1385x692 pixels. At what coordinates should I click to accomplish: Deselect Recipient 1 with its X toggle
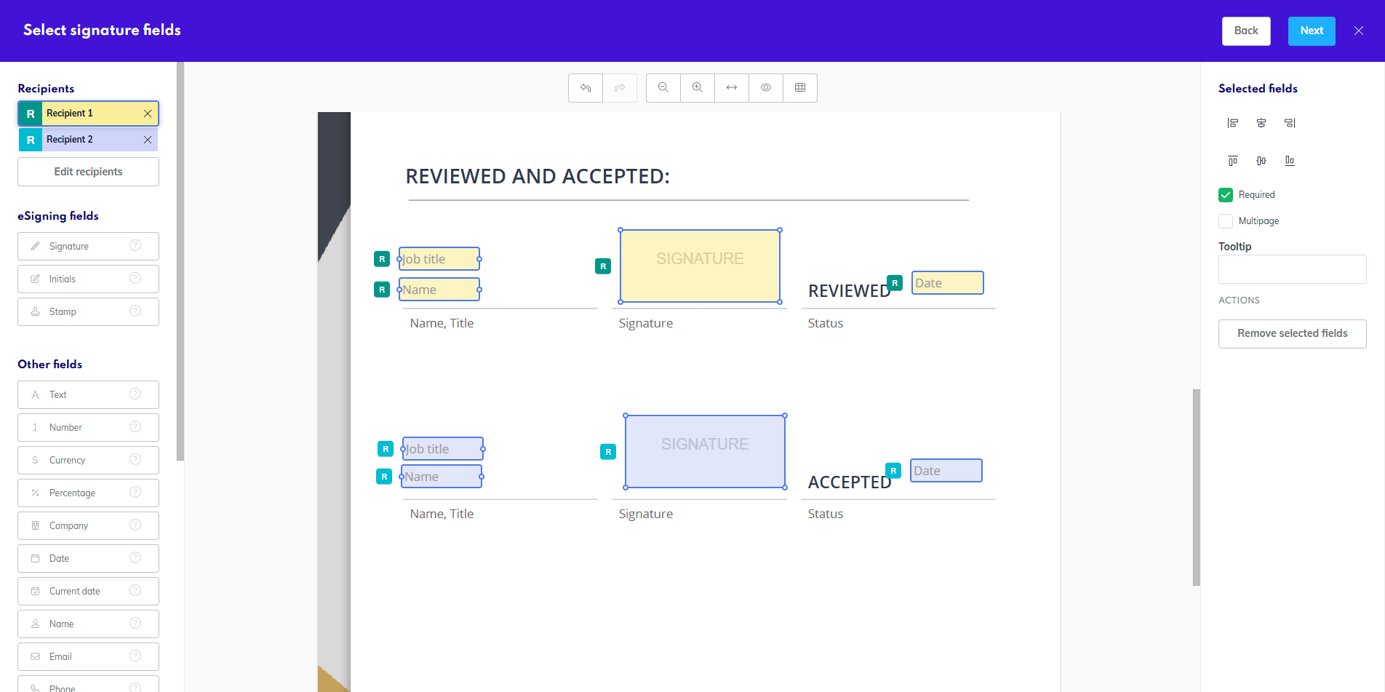[147, 114]
